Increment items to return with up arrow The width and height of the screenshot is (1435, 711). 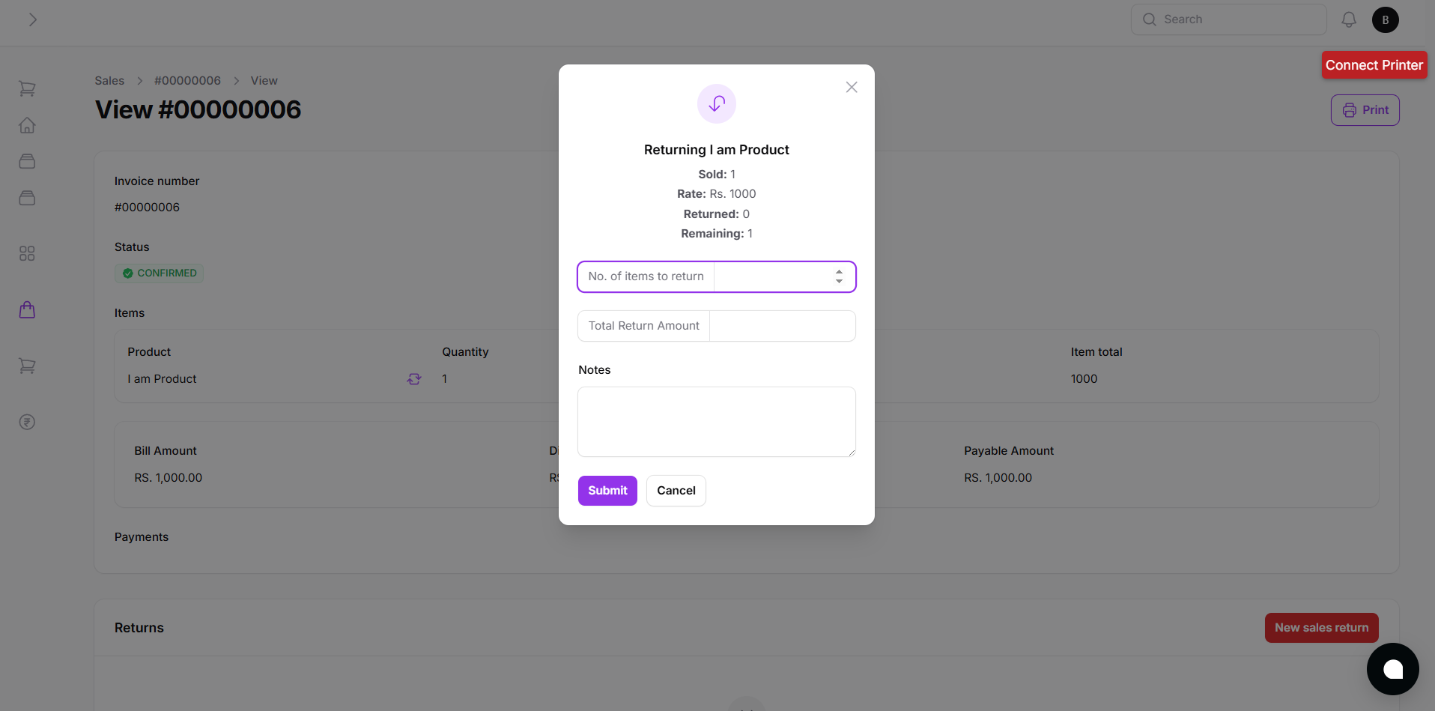point(838,273)
